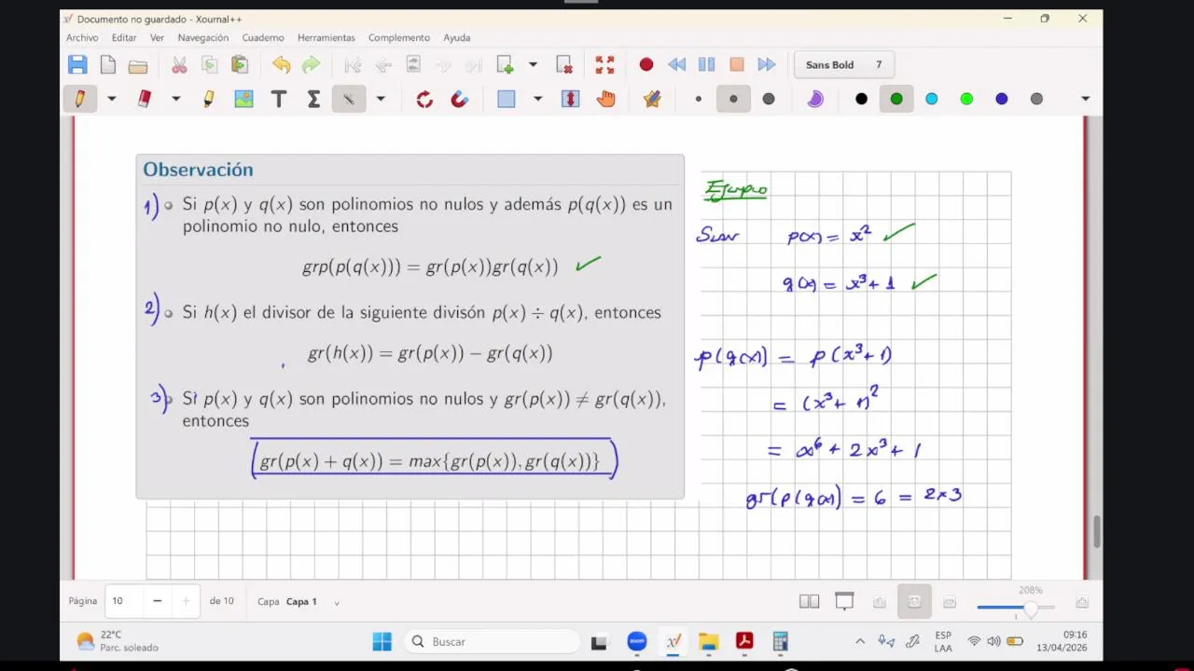Screen dimensions: 1194x671
Task: Toggle grid snapping with the magnet icon
Action: [x=459, y=99]
